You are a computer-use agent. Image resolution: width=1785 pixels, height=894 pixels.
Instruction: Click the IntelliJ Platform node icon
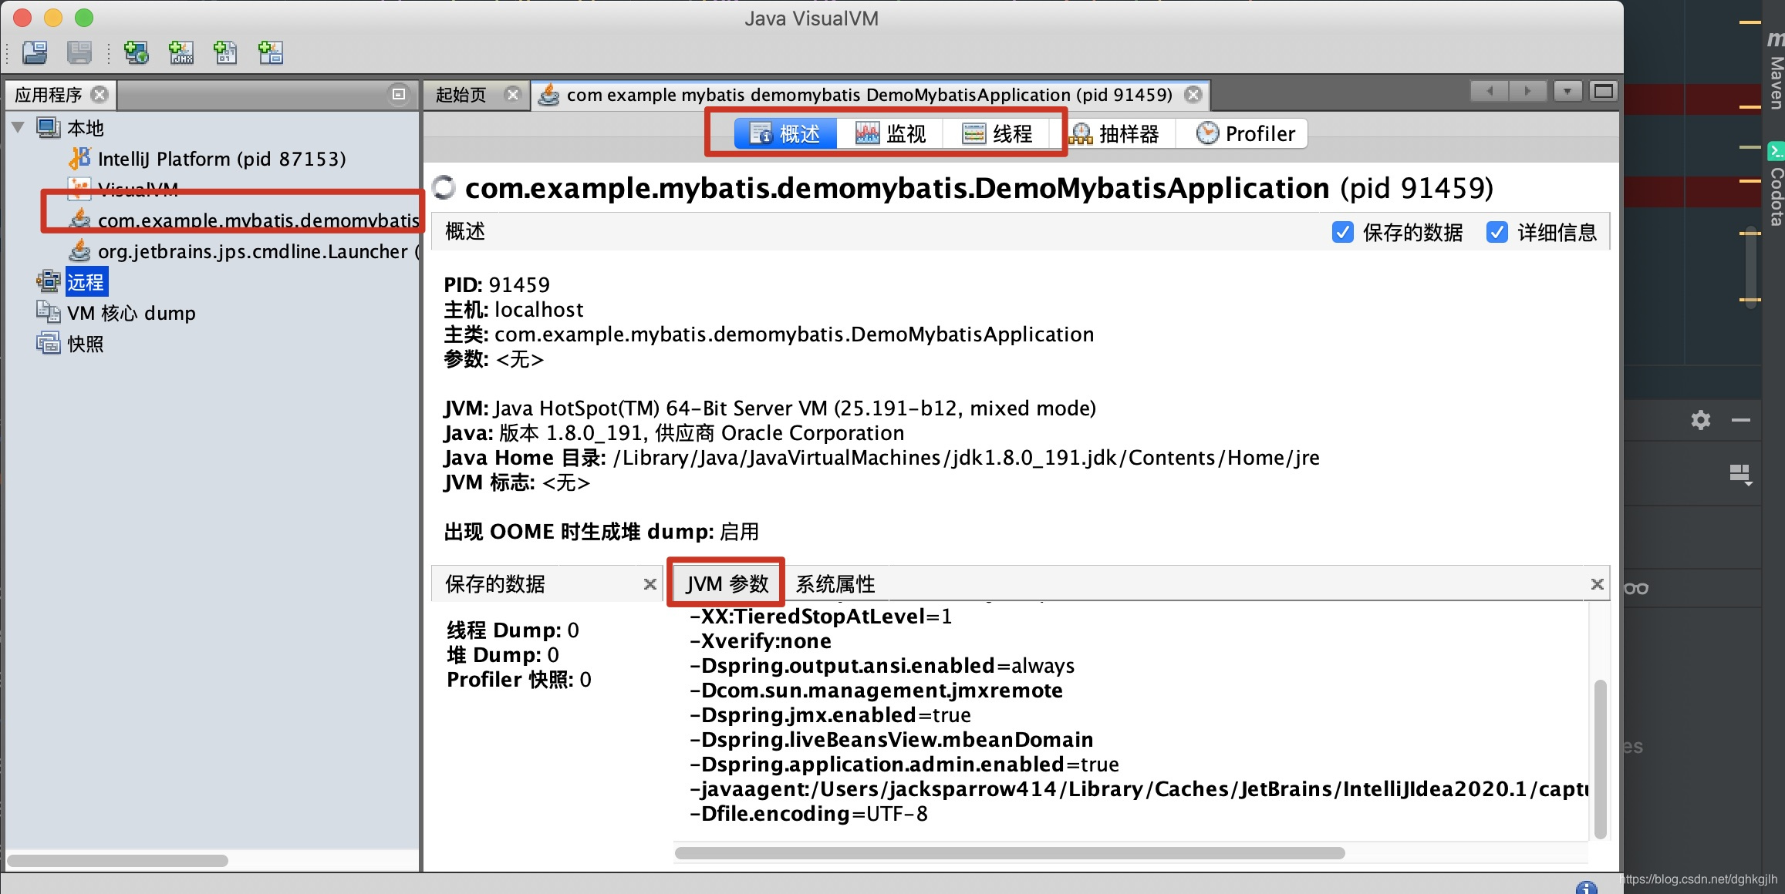coord(79,158)
